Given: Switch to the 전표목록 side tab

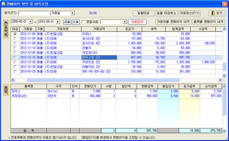Looking at the screenshot, I should (6, 29).
